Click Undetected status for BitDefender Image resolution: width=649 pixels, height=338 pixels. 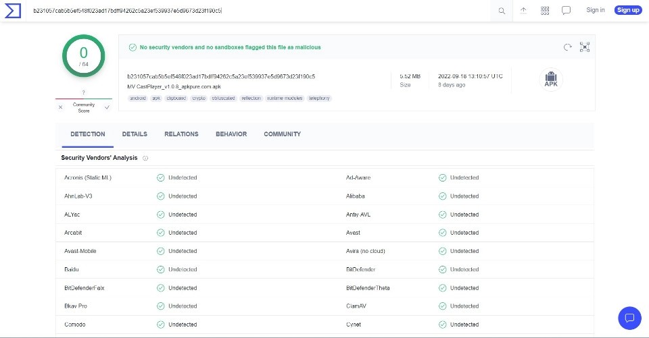pos(464,269)
